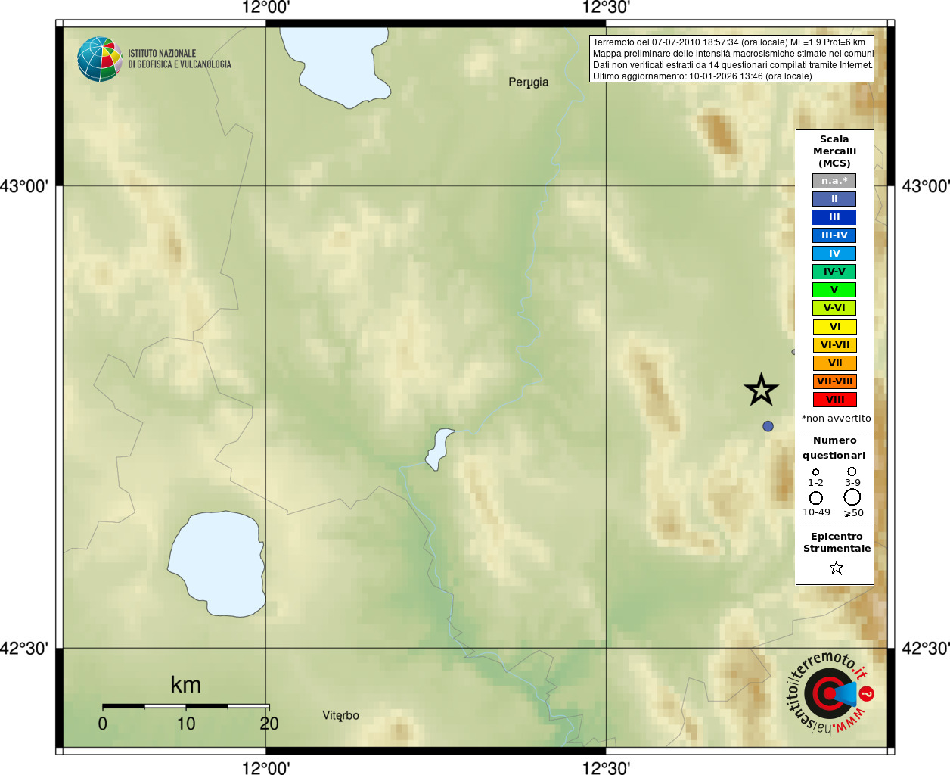Click the ≥50 questionnaires circle symbol
950x775 pixels.
[852, 497]
